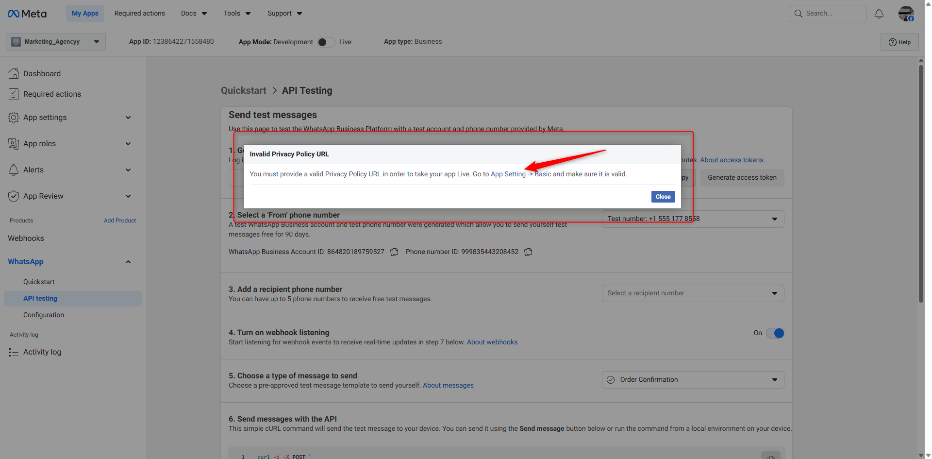Click Generate access token button
Screen dimensions: 932x459
pos(742,178)
